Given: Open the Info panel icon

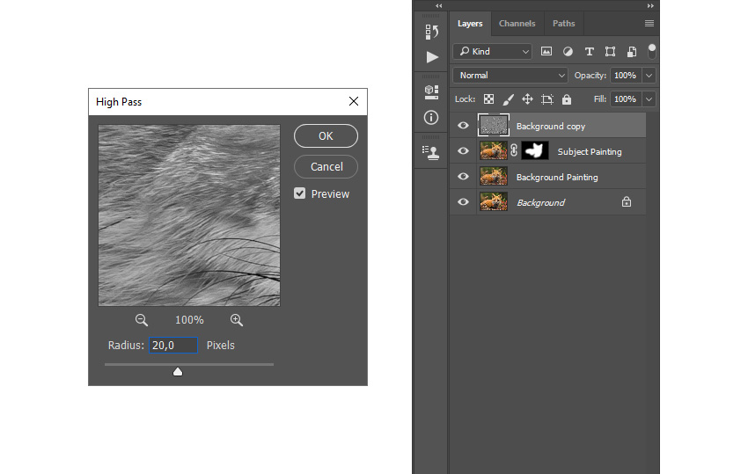Looking at the screenshot, I should pos(431,117).
